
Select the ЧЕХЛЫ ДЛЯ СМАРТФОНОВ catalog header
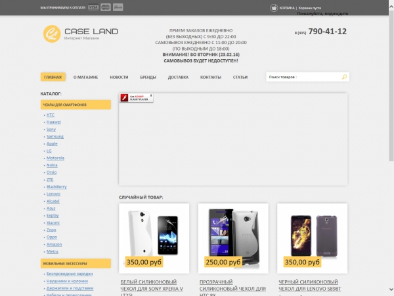coord(76,105)
